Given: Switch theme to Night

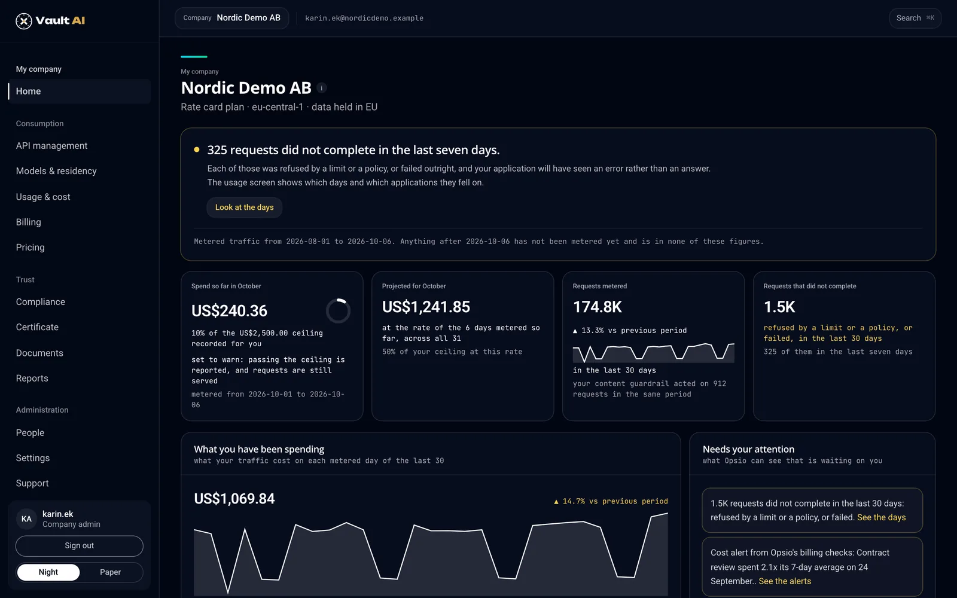Looking at the screenshot, I should [x=48, y=572].
